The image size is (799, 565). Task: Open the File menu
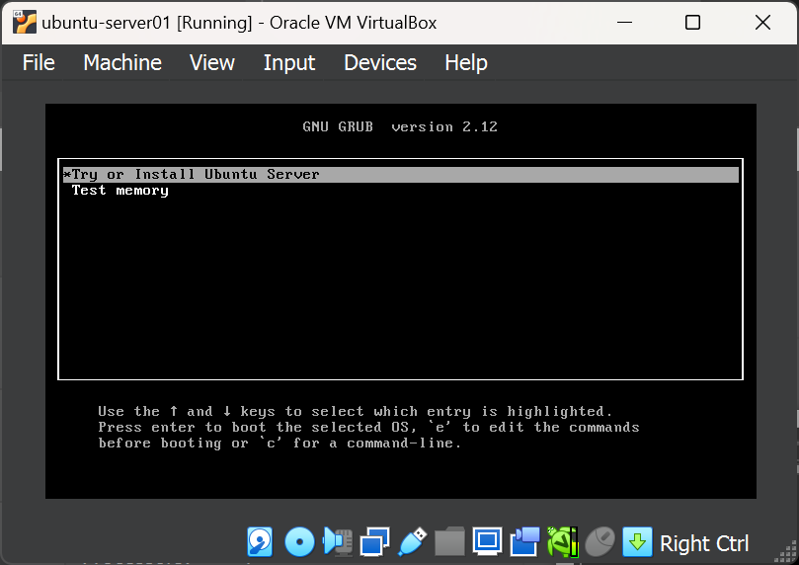tap(39, 62)
